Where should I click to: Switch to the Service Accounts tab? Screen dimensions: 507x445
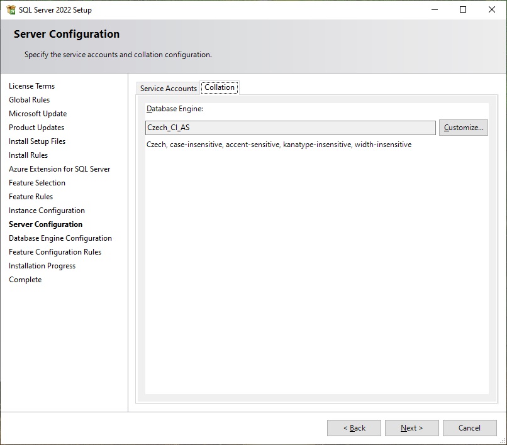[x=168, y=89]
